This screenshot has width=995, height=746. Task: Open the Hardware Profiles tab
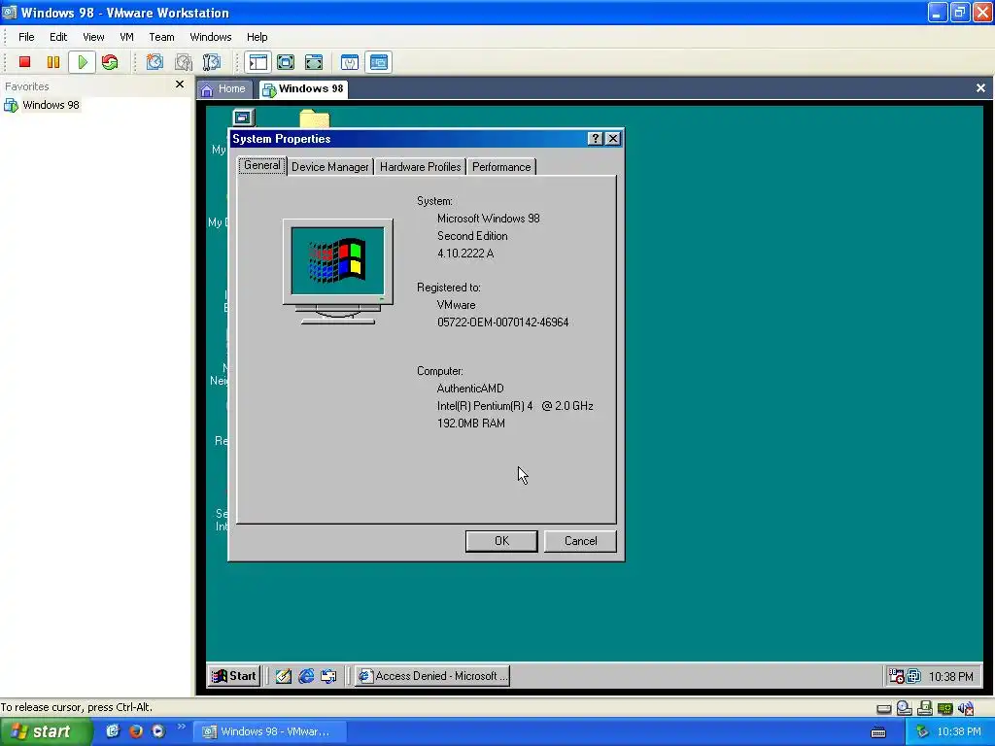420,167
